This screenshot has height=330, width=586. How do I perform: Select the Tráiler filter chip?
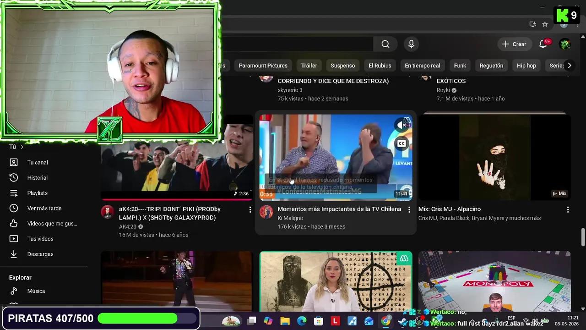[x=309, y=66]
